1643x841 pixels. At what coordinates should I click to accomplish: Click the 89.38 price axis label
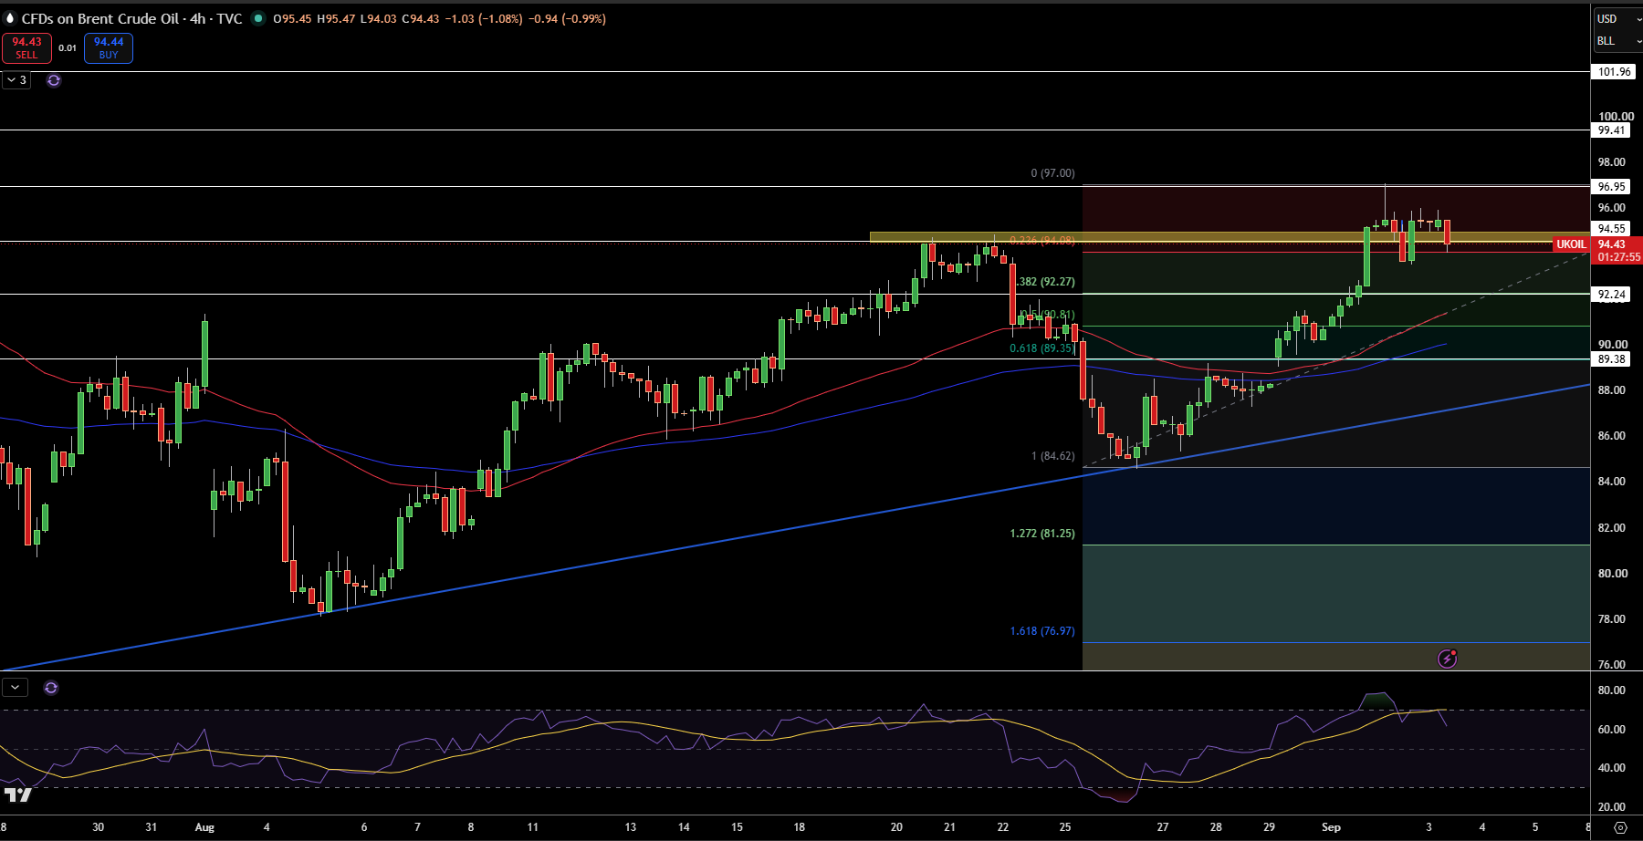tap(1611, 359)
